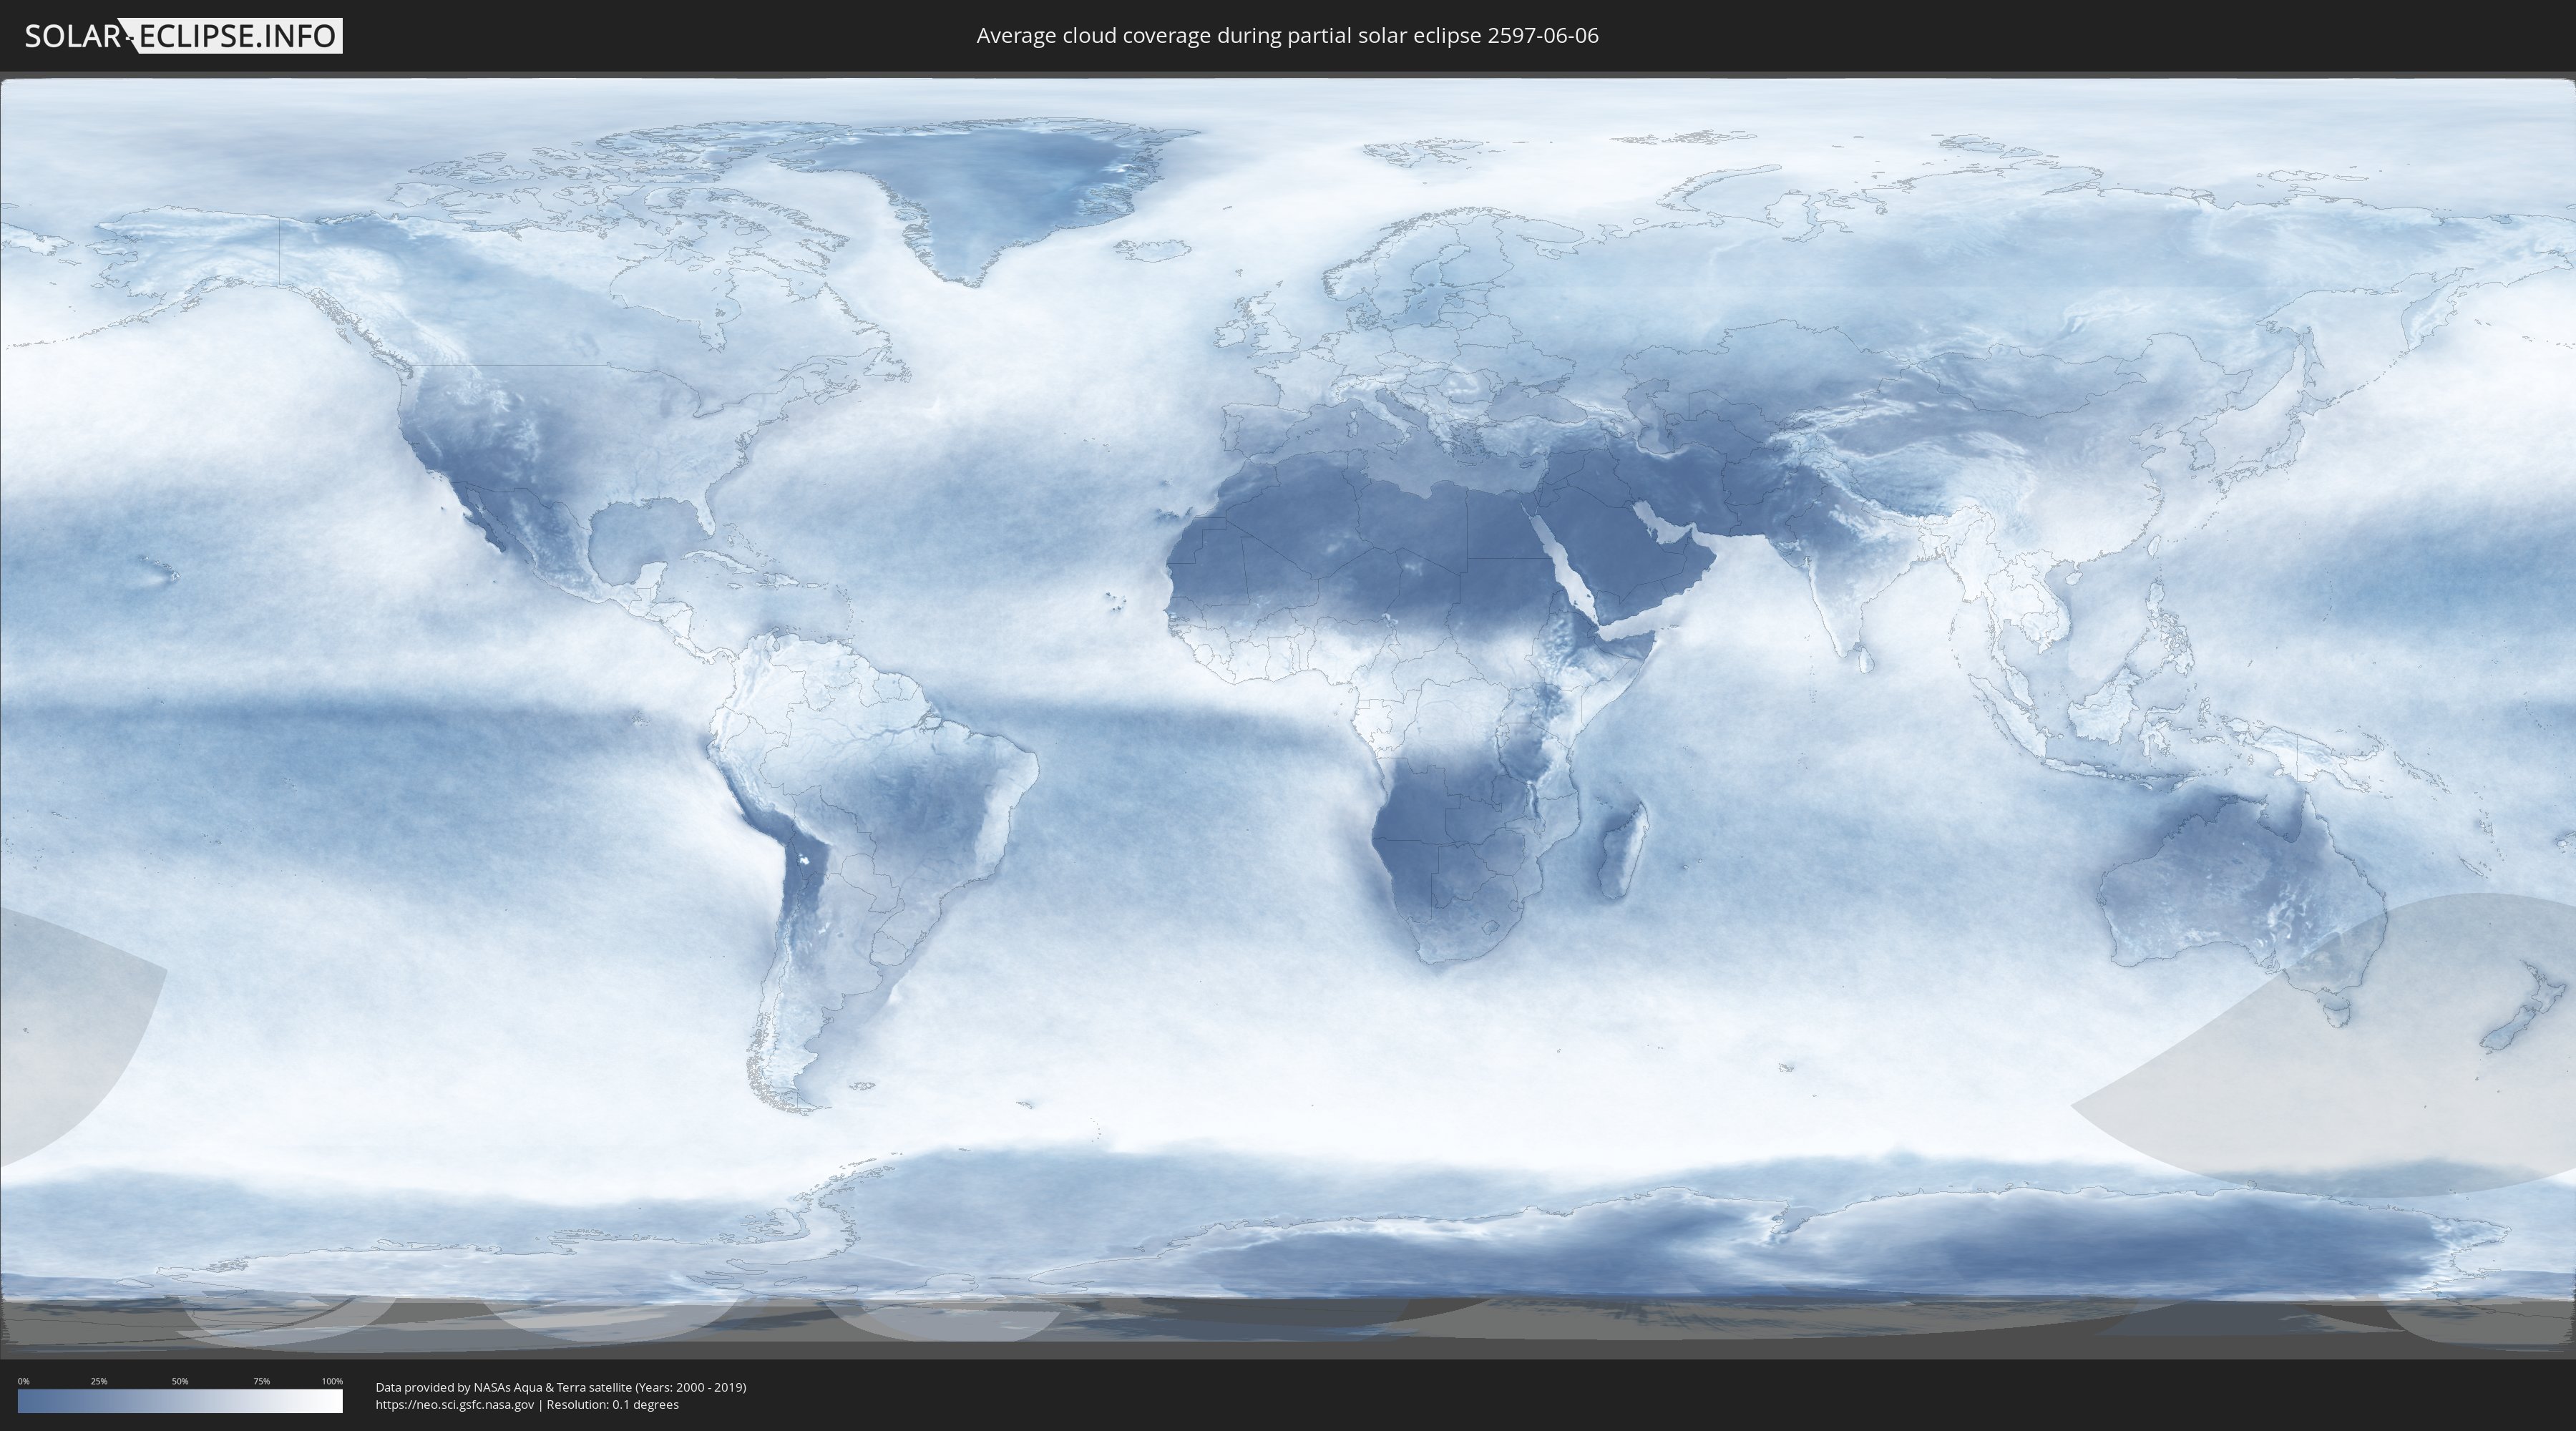Screen dimensions: 2576x1431
Task: Click the neo.sci.gsfc.nasa.gov URL text
Action: pyautogui.click(x=455, y=1405)
